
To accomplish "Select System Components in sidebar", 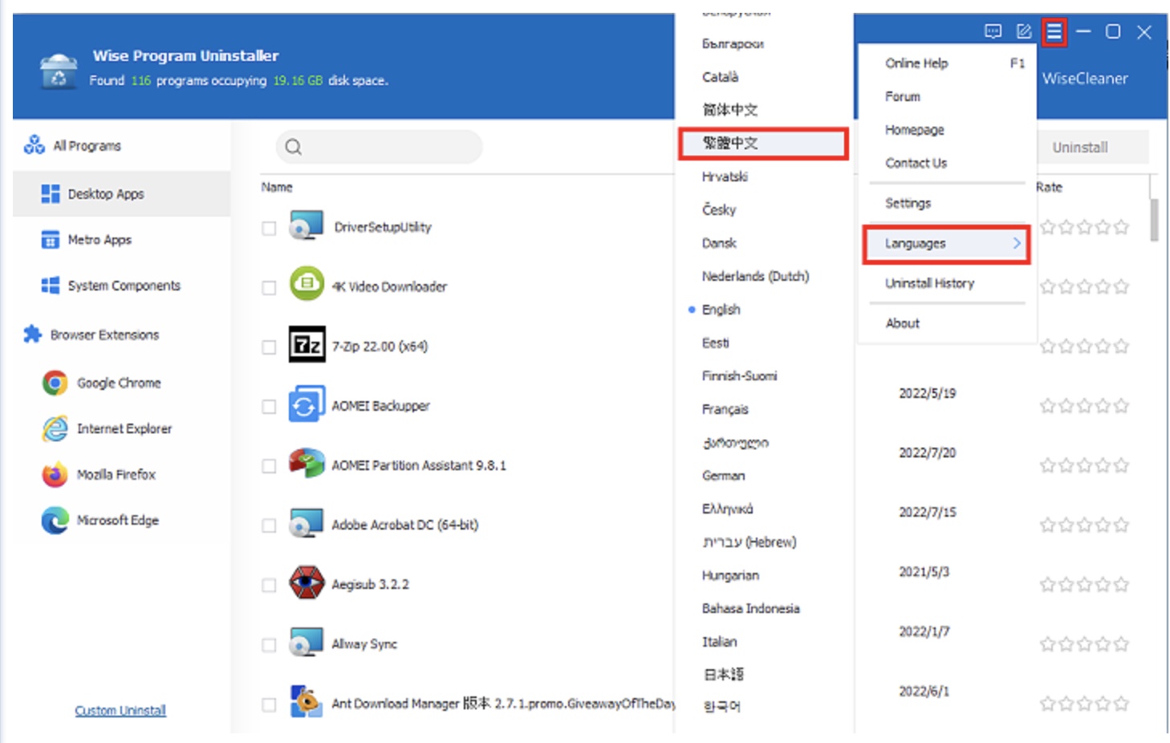I will pyautogui.click(x=122, y=286).
